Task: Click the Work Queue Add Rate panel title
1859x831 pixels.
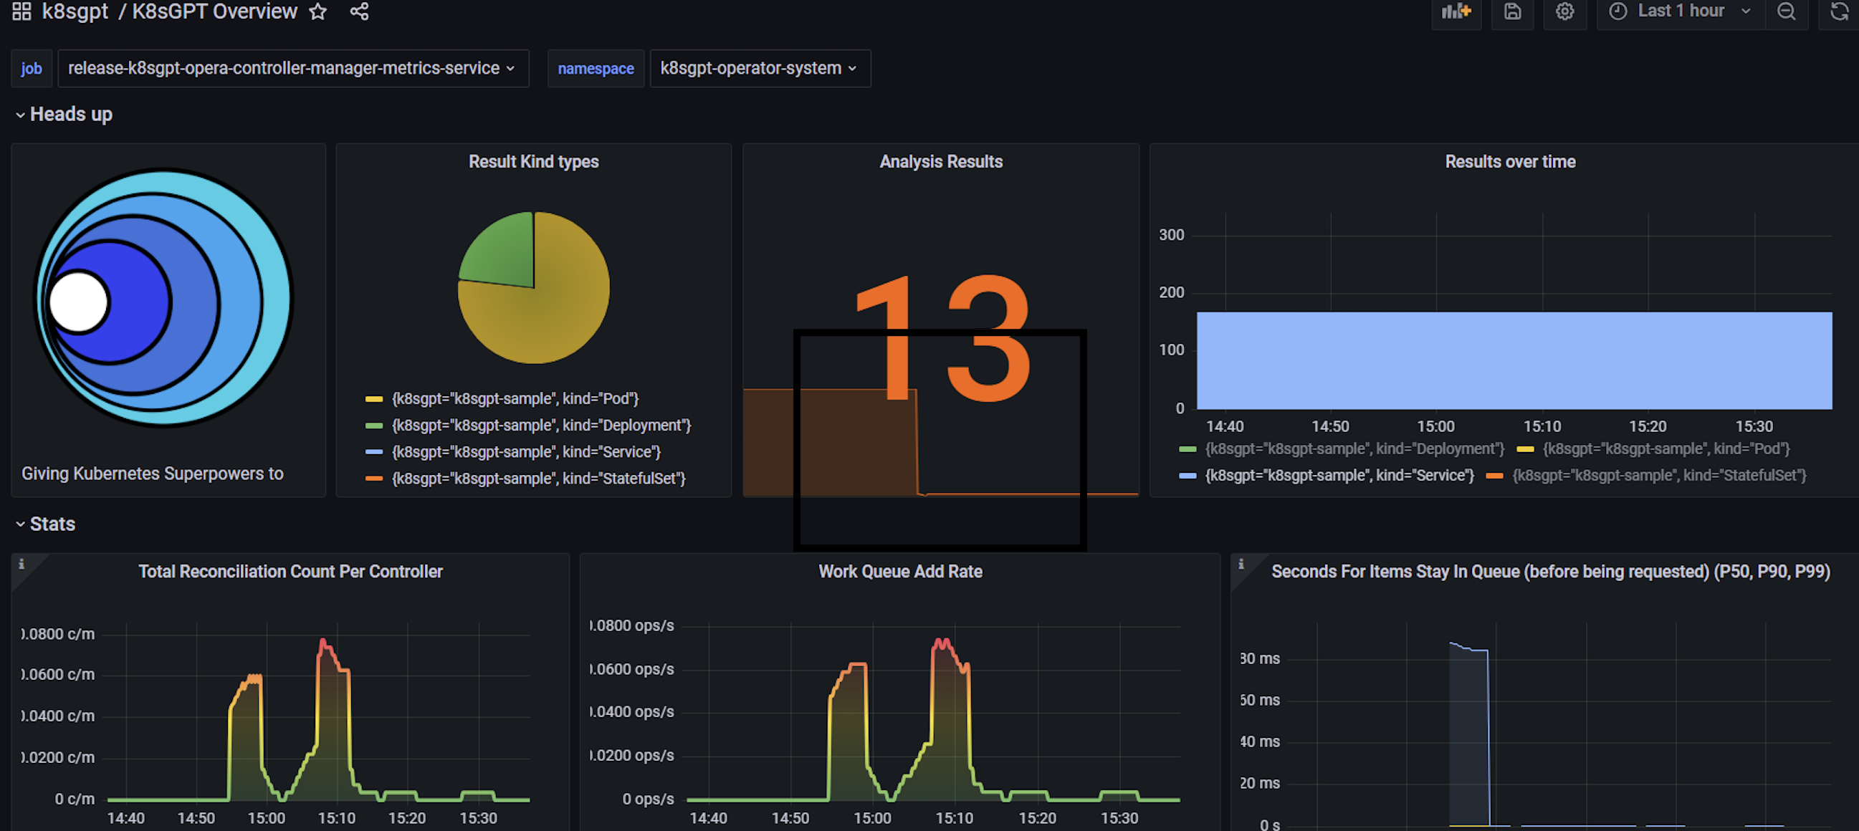Action: (900, 572)
